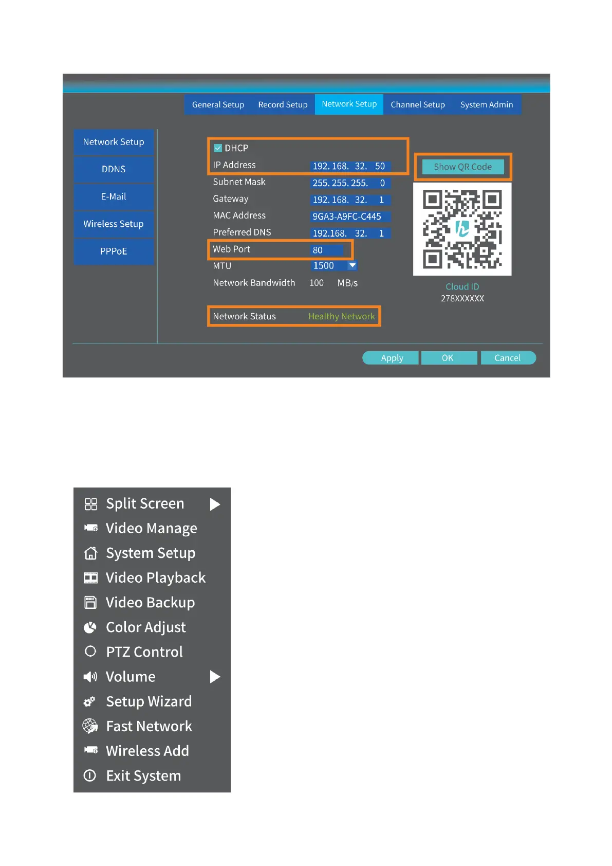The width and height of the screenshot is (612, 866).
Task: Click the Healthy Network status text
Action: (x=342, y=316)
